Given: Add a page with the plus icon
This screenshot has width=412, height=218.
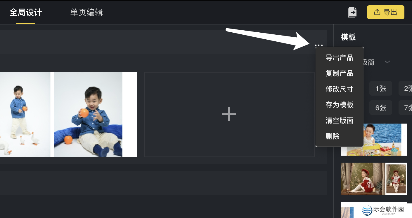Looking at the screenshot, I should click(229, 114).
